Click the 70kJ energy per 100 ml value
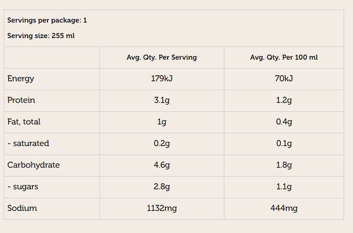353x233 pixels. [x=284, y=78]
